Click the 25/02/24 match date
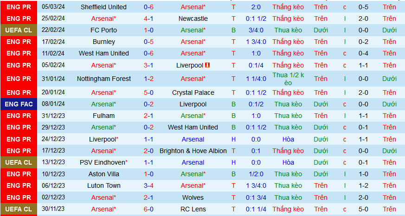 click(x=53, y=19)
